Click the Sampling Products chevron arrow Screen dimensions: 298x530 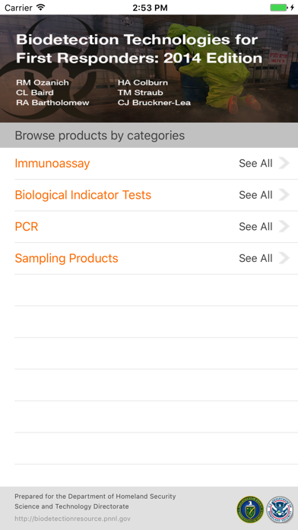click(x=284, y=259)
